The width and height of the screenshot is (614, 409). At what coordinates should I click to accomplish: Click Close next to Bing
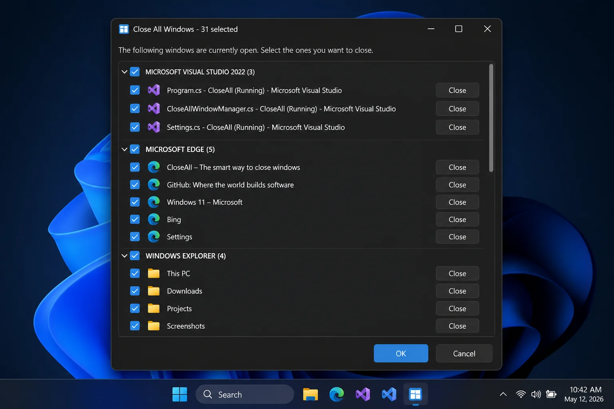tap(457, 219)
